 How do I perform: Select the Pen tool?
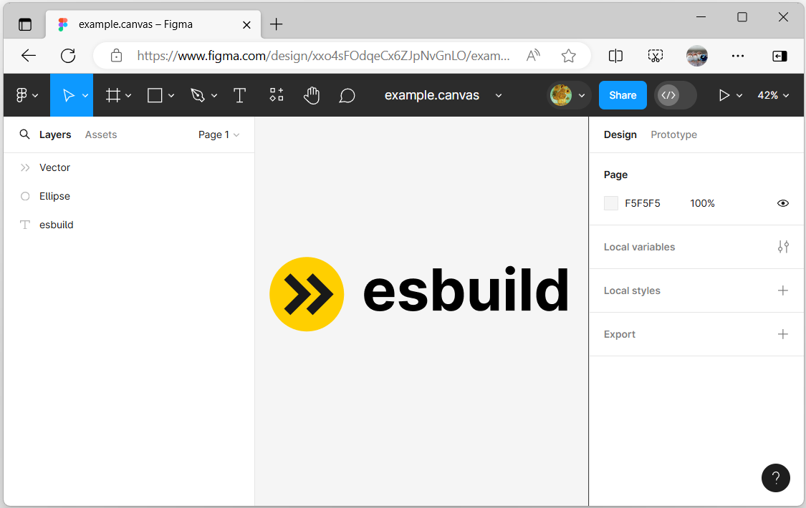click(198, 95)
